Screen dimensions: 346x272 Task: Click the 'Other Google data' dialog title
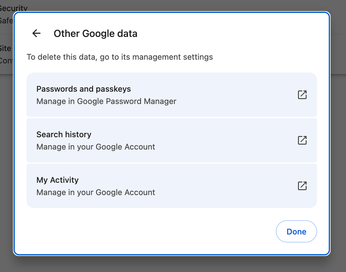pyautogui.click(x=95, y=34)
